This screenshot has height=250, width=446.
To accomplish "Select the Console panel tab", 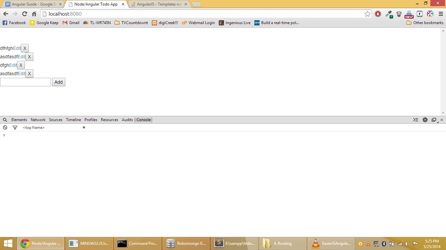I will pos(143,120).
